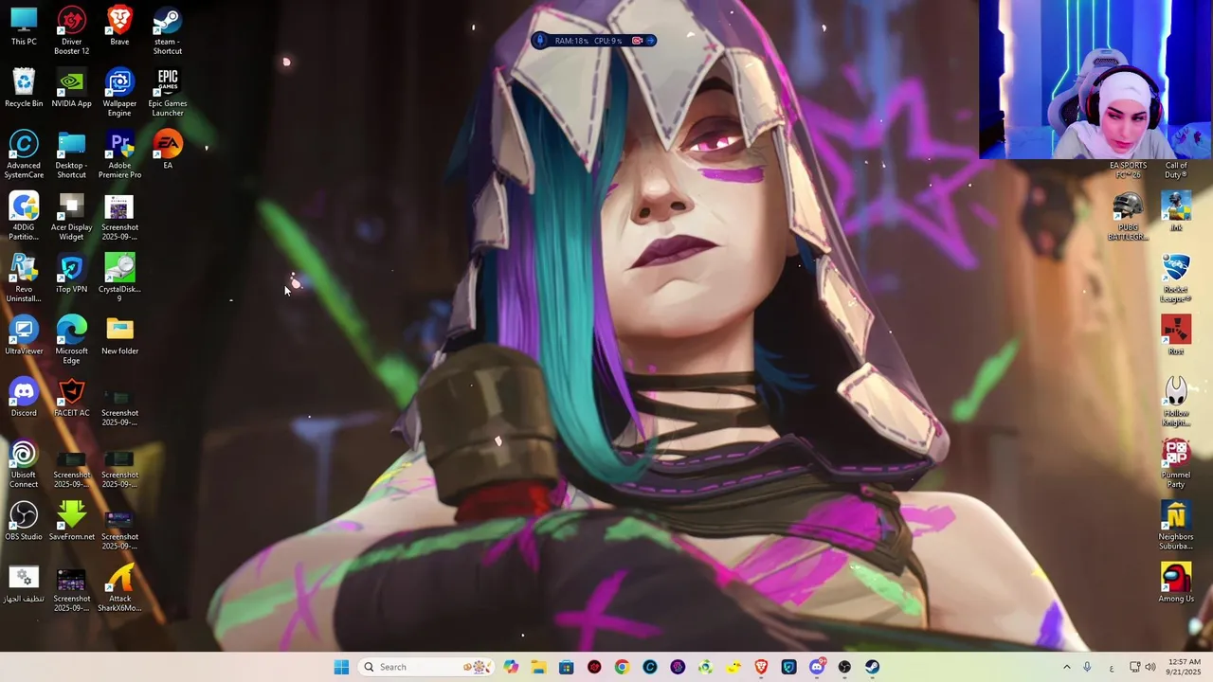Select the EA app desktop icon

point(168,150)
